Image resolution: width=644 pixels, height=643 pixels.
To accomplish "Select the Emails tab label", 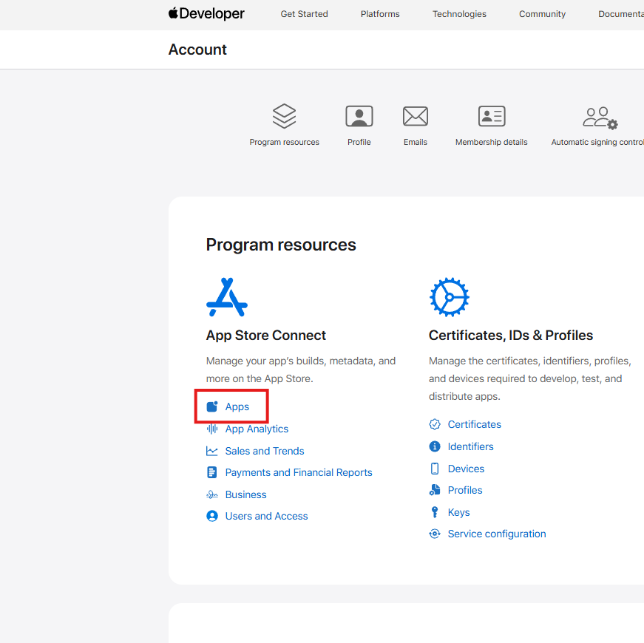I will click(x=416, y=142).
